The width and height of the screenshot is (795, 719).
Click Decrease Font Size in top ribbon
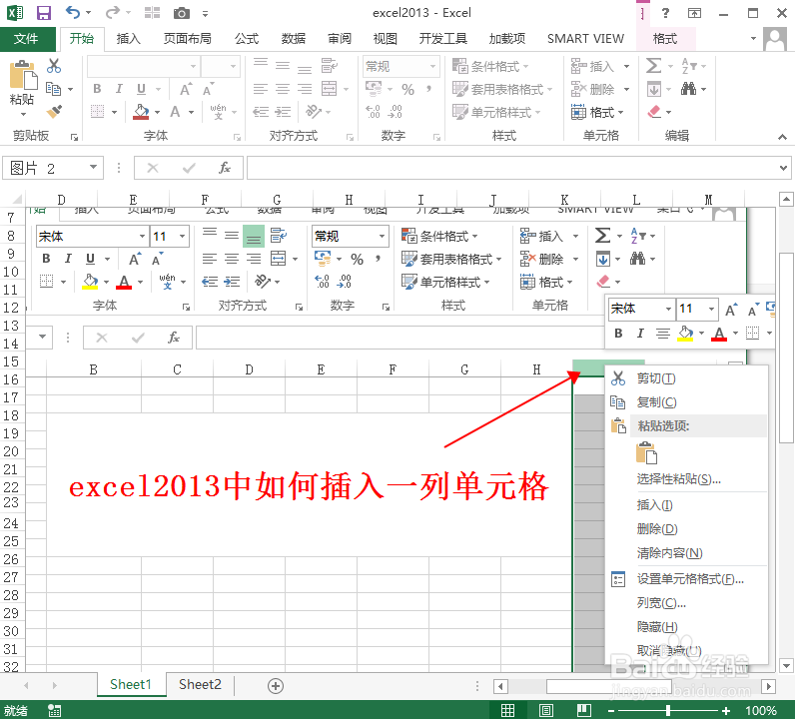(x=208, y=89)
